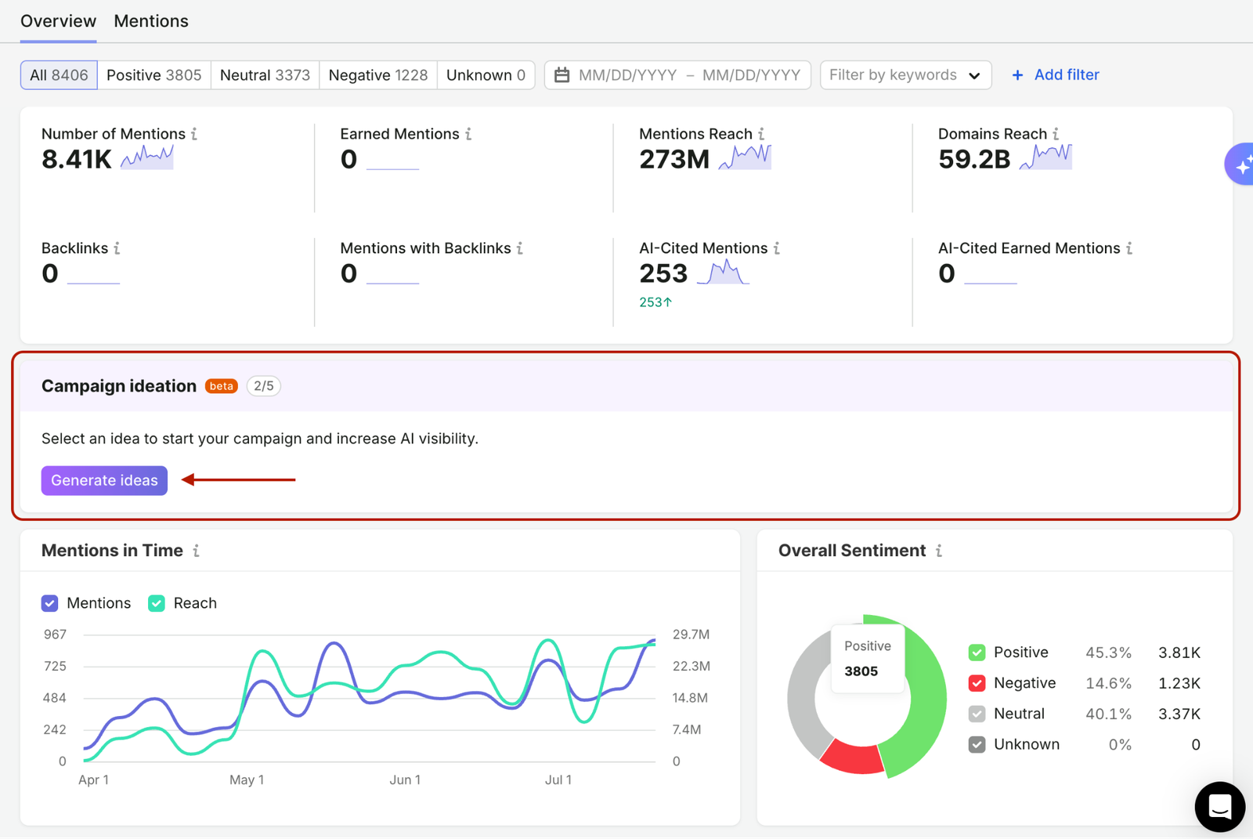Click the calendar icon in date range
Screen dimensions: 1253x839
[x=562, y=75]
